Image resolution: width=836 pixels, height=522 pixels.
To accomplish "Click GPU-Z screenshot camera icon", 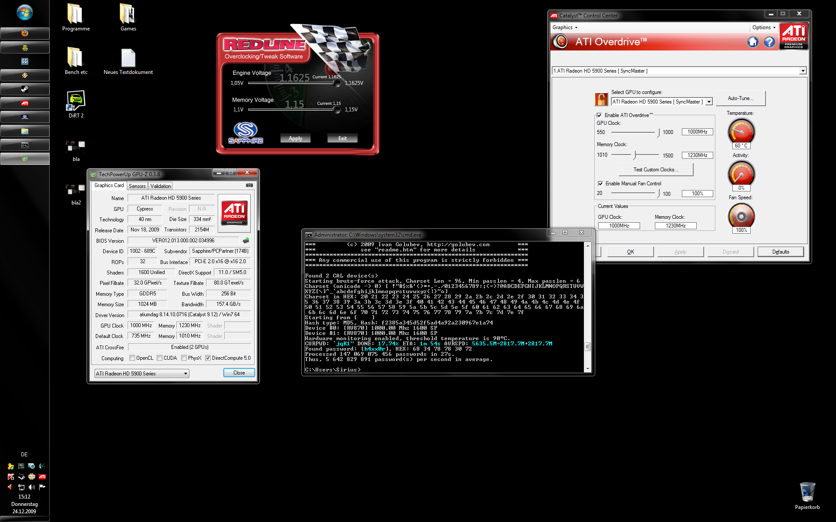I will tap(249, 185).
